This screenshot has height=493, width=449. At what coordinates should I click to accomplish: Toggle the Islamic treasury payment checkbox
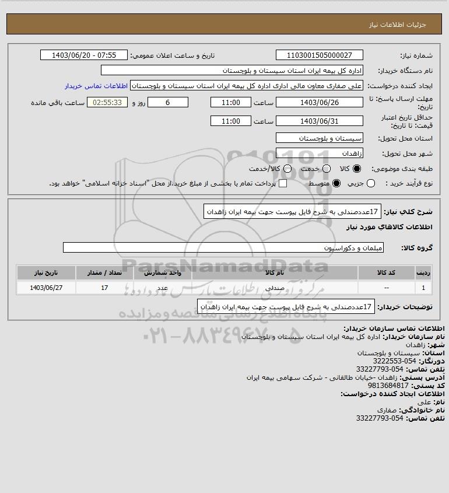283,183
